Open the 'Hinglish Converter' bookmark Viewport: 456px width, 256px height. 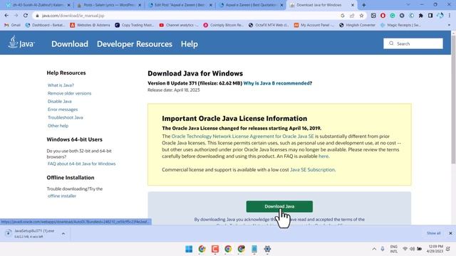(358, 26)
